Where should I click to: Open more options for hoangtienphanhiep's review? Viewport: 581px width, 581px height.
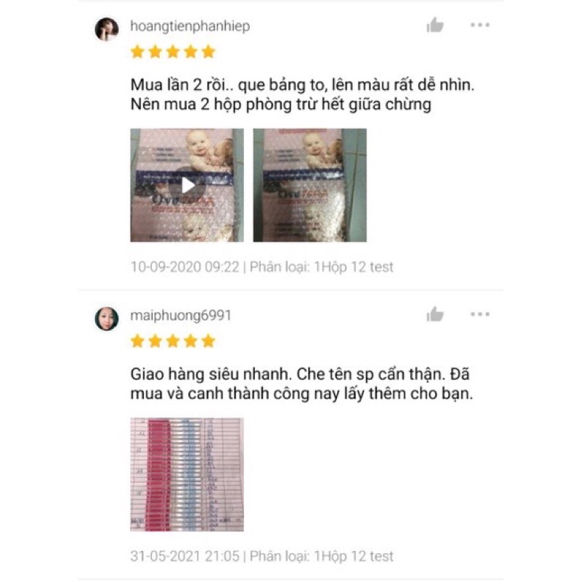click(x=480, y=25)
